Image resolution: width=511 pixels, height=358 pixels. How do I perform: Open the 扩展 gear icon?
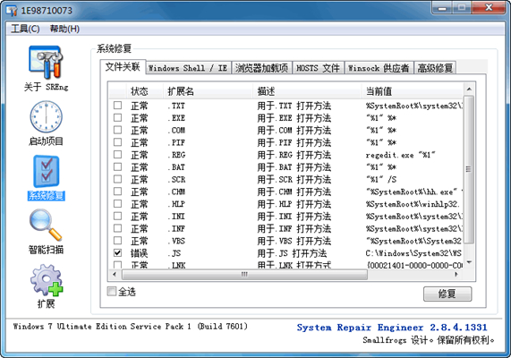coord(47,280)
